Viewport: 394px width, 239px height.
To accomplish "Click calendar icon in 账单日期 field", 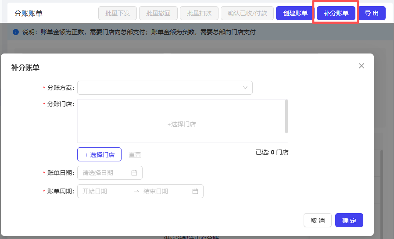I will (134, 173).
